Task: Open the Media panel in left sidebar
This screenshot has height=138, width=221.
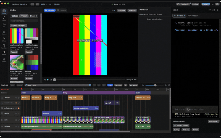Action: point(4,12)
